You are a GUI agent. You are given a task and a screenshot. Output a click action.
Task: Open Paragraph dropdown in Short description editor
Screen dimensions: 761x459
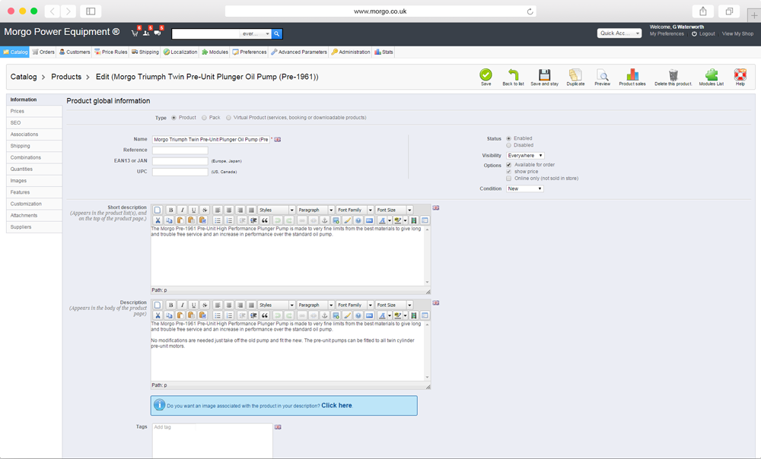point(316,210)
